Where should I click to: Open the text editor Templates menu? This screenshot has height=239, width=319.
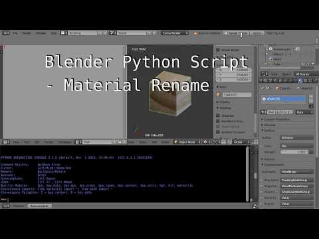point(65,142)
